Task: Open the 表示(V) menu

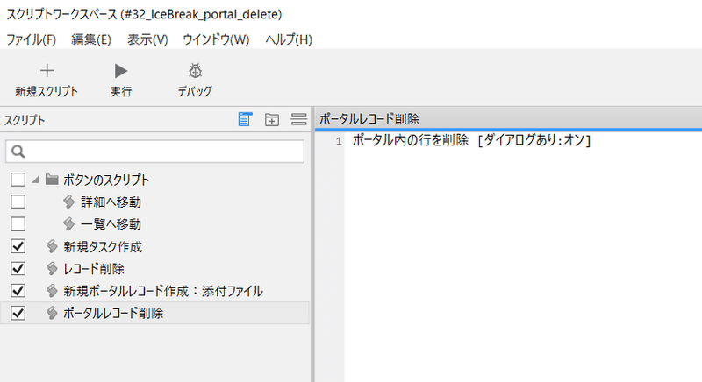Action: (x=147, y=39)
